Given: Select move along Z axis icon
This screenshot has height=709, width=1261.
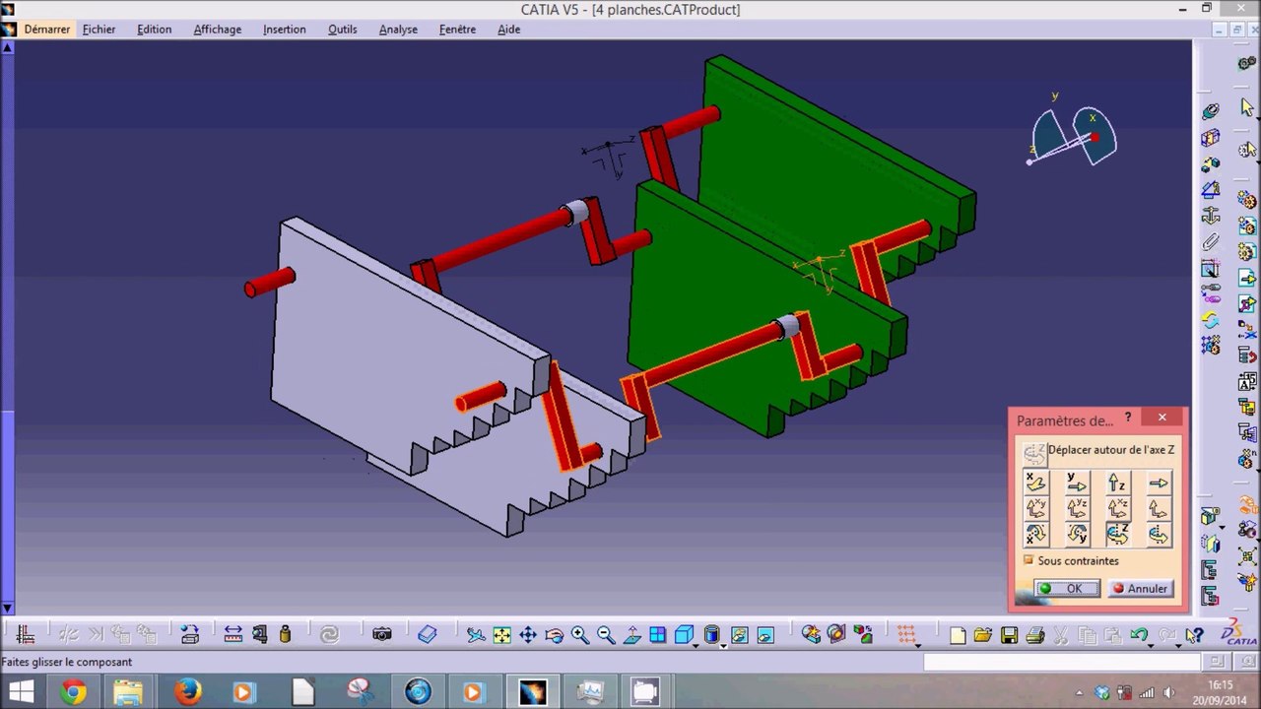Looking at the screenshot, I should coord(1117,483).
